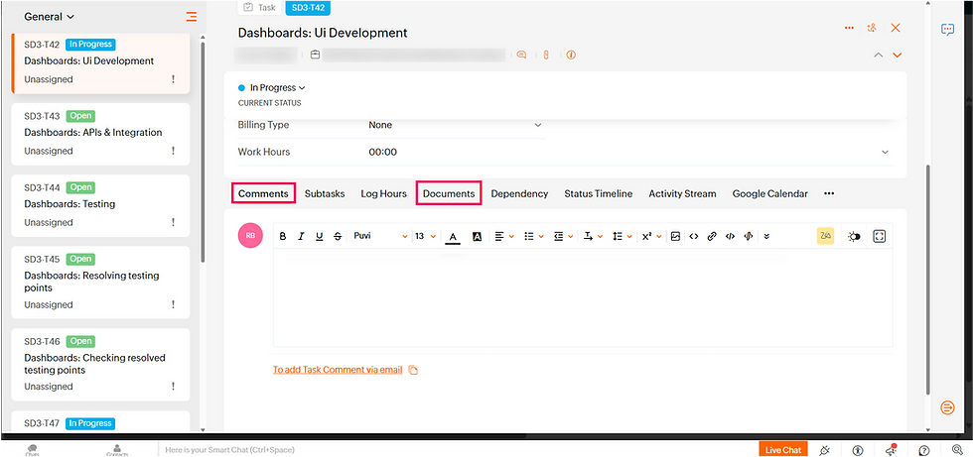973x457 pixels.
Task: Click the Live Chat button
Action: tap(783, 450)
